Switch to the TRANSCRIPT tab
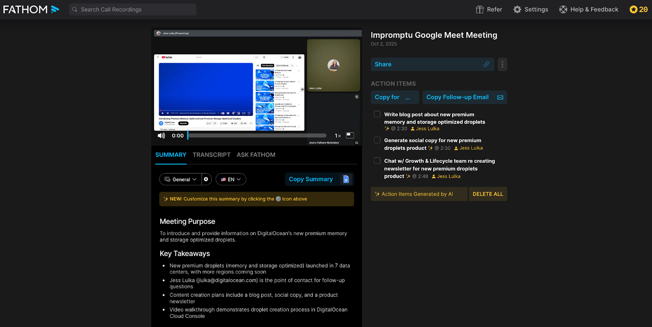 coord(211,155)
